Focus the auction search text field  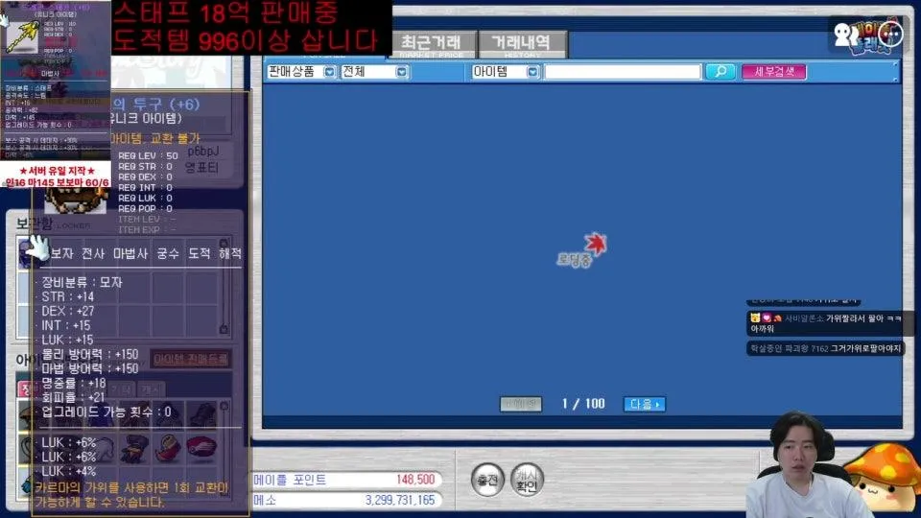[x=623, y=72]
